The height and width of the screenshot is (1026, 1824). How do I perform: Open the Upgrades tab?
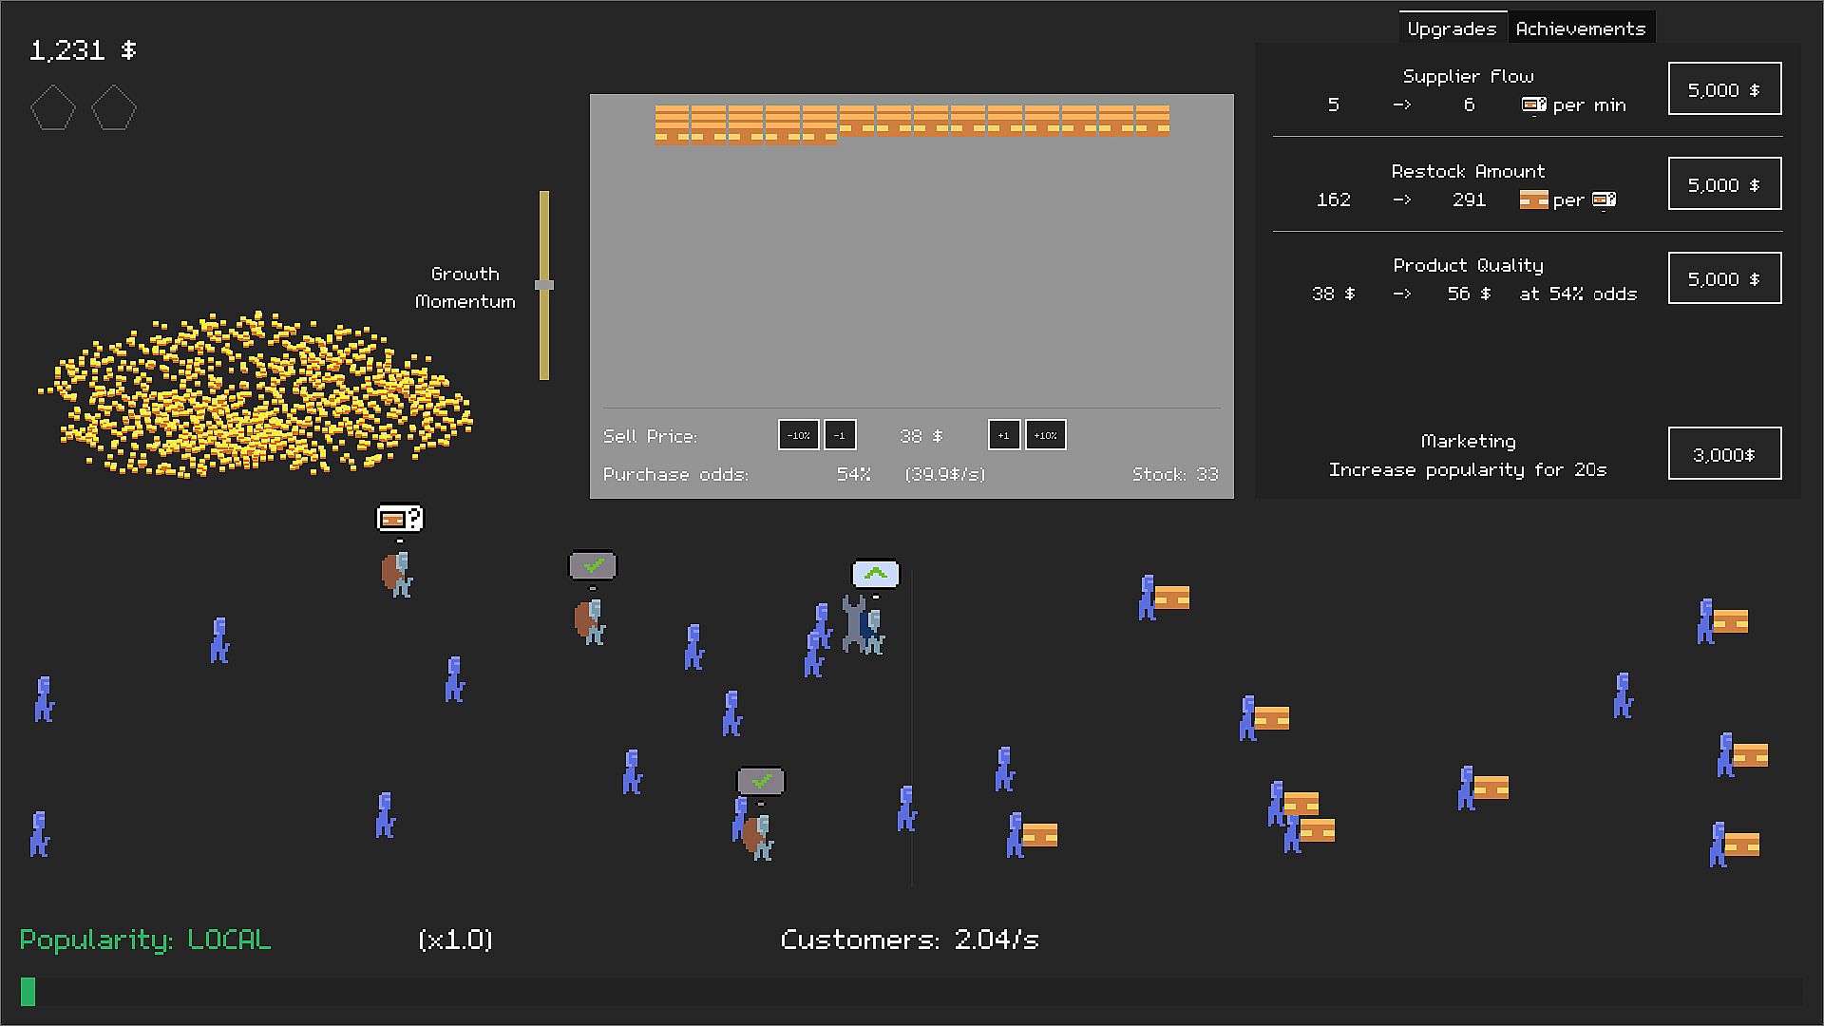pos(1451,28)
